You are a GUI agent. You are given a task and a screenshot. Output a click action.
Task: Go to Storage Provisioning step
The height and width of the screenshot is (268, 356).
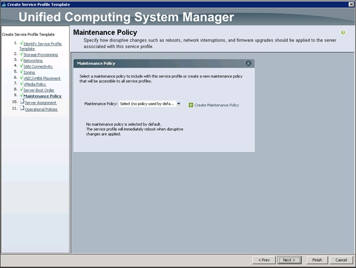pos(40,55)
